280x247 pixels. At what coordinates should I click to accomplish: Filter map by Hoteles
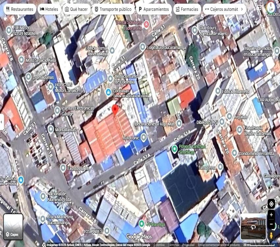click(x=49, y=9)
